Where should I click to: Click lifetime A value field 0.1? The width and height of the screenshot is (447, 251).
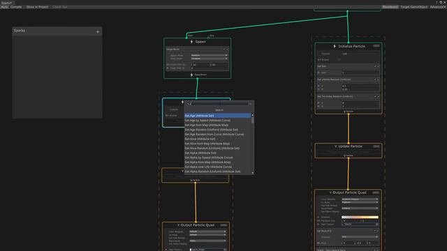(x=360, y=86)
